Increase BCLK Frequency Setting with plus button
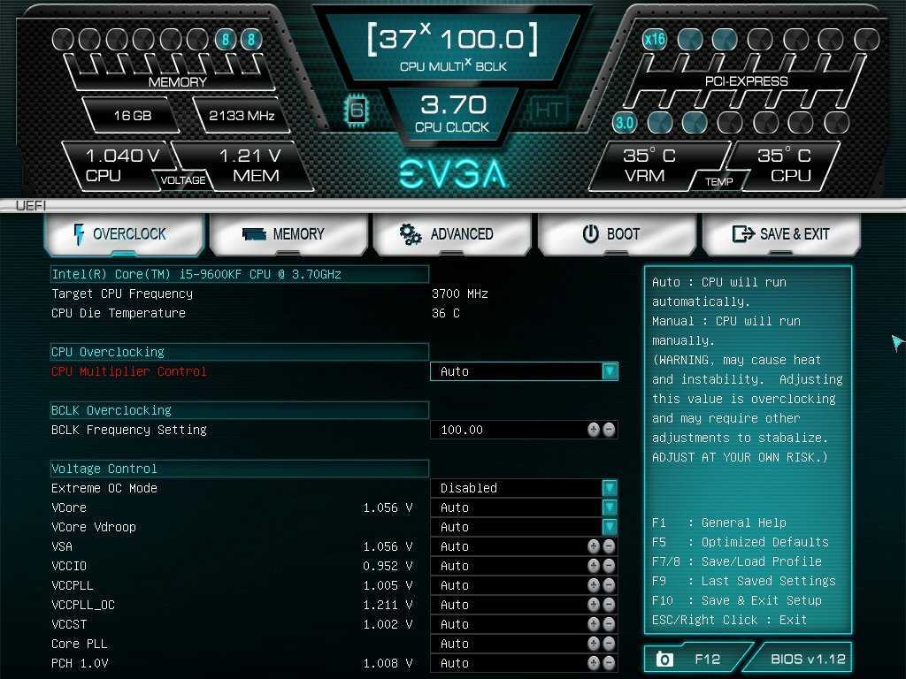 [x=594, y=430]
